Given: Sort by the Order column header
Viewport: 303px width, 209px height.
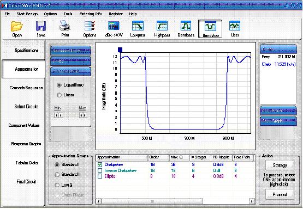Looking at the screenshot, I should [158, 157].
